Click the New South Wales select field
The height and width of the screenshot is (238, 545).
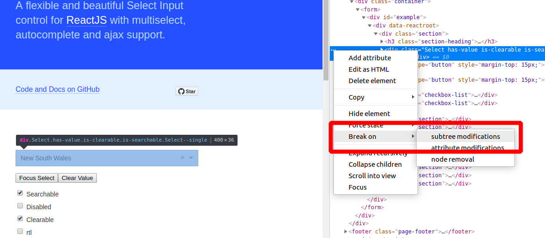(107, 158)
